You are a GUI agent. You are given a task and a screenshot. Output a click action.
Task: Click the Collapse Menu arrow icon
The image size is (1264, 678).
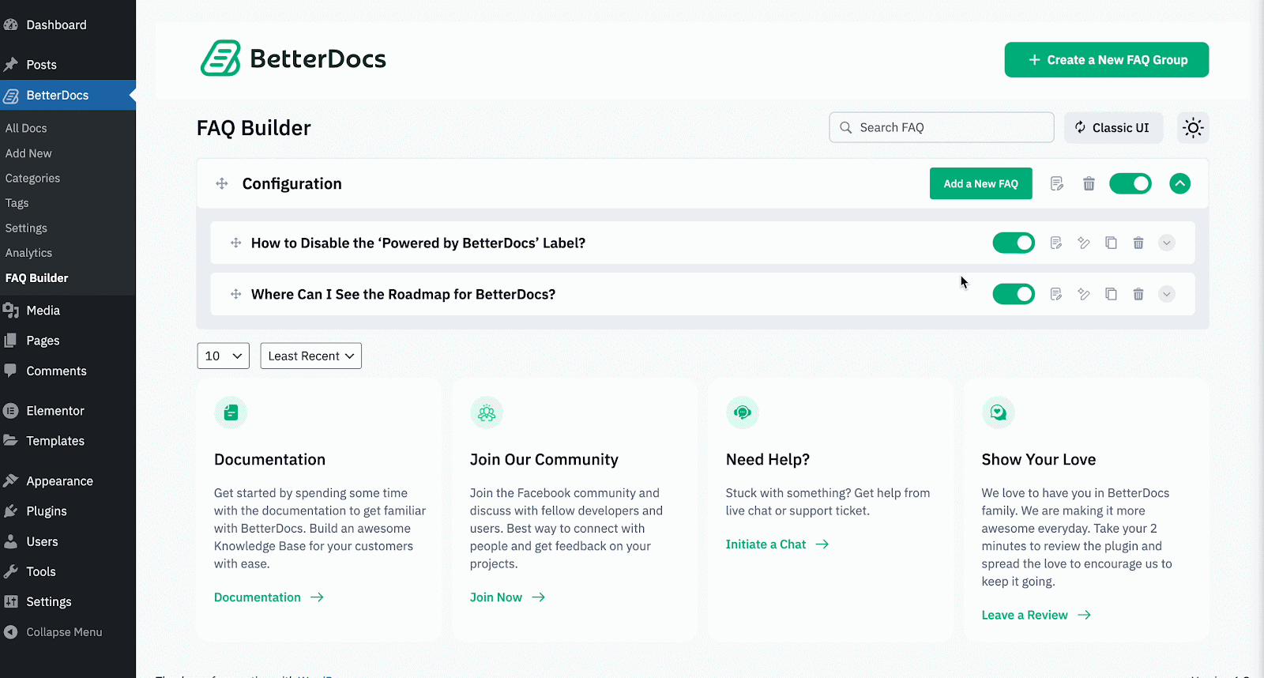coord(10,632)
